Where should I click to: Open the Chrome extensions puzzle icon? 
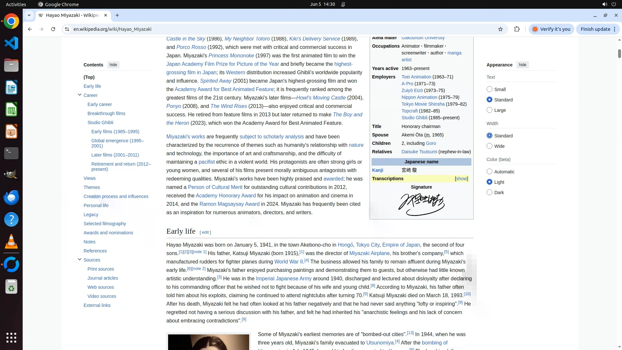point(517,29)
